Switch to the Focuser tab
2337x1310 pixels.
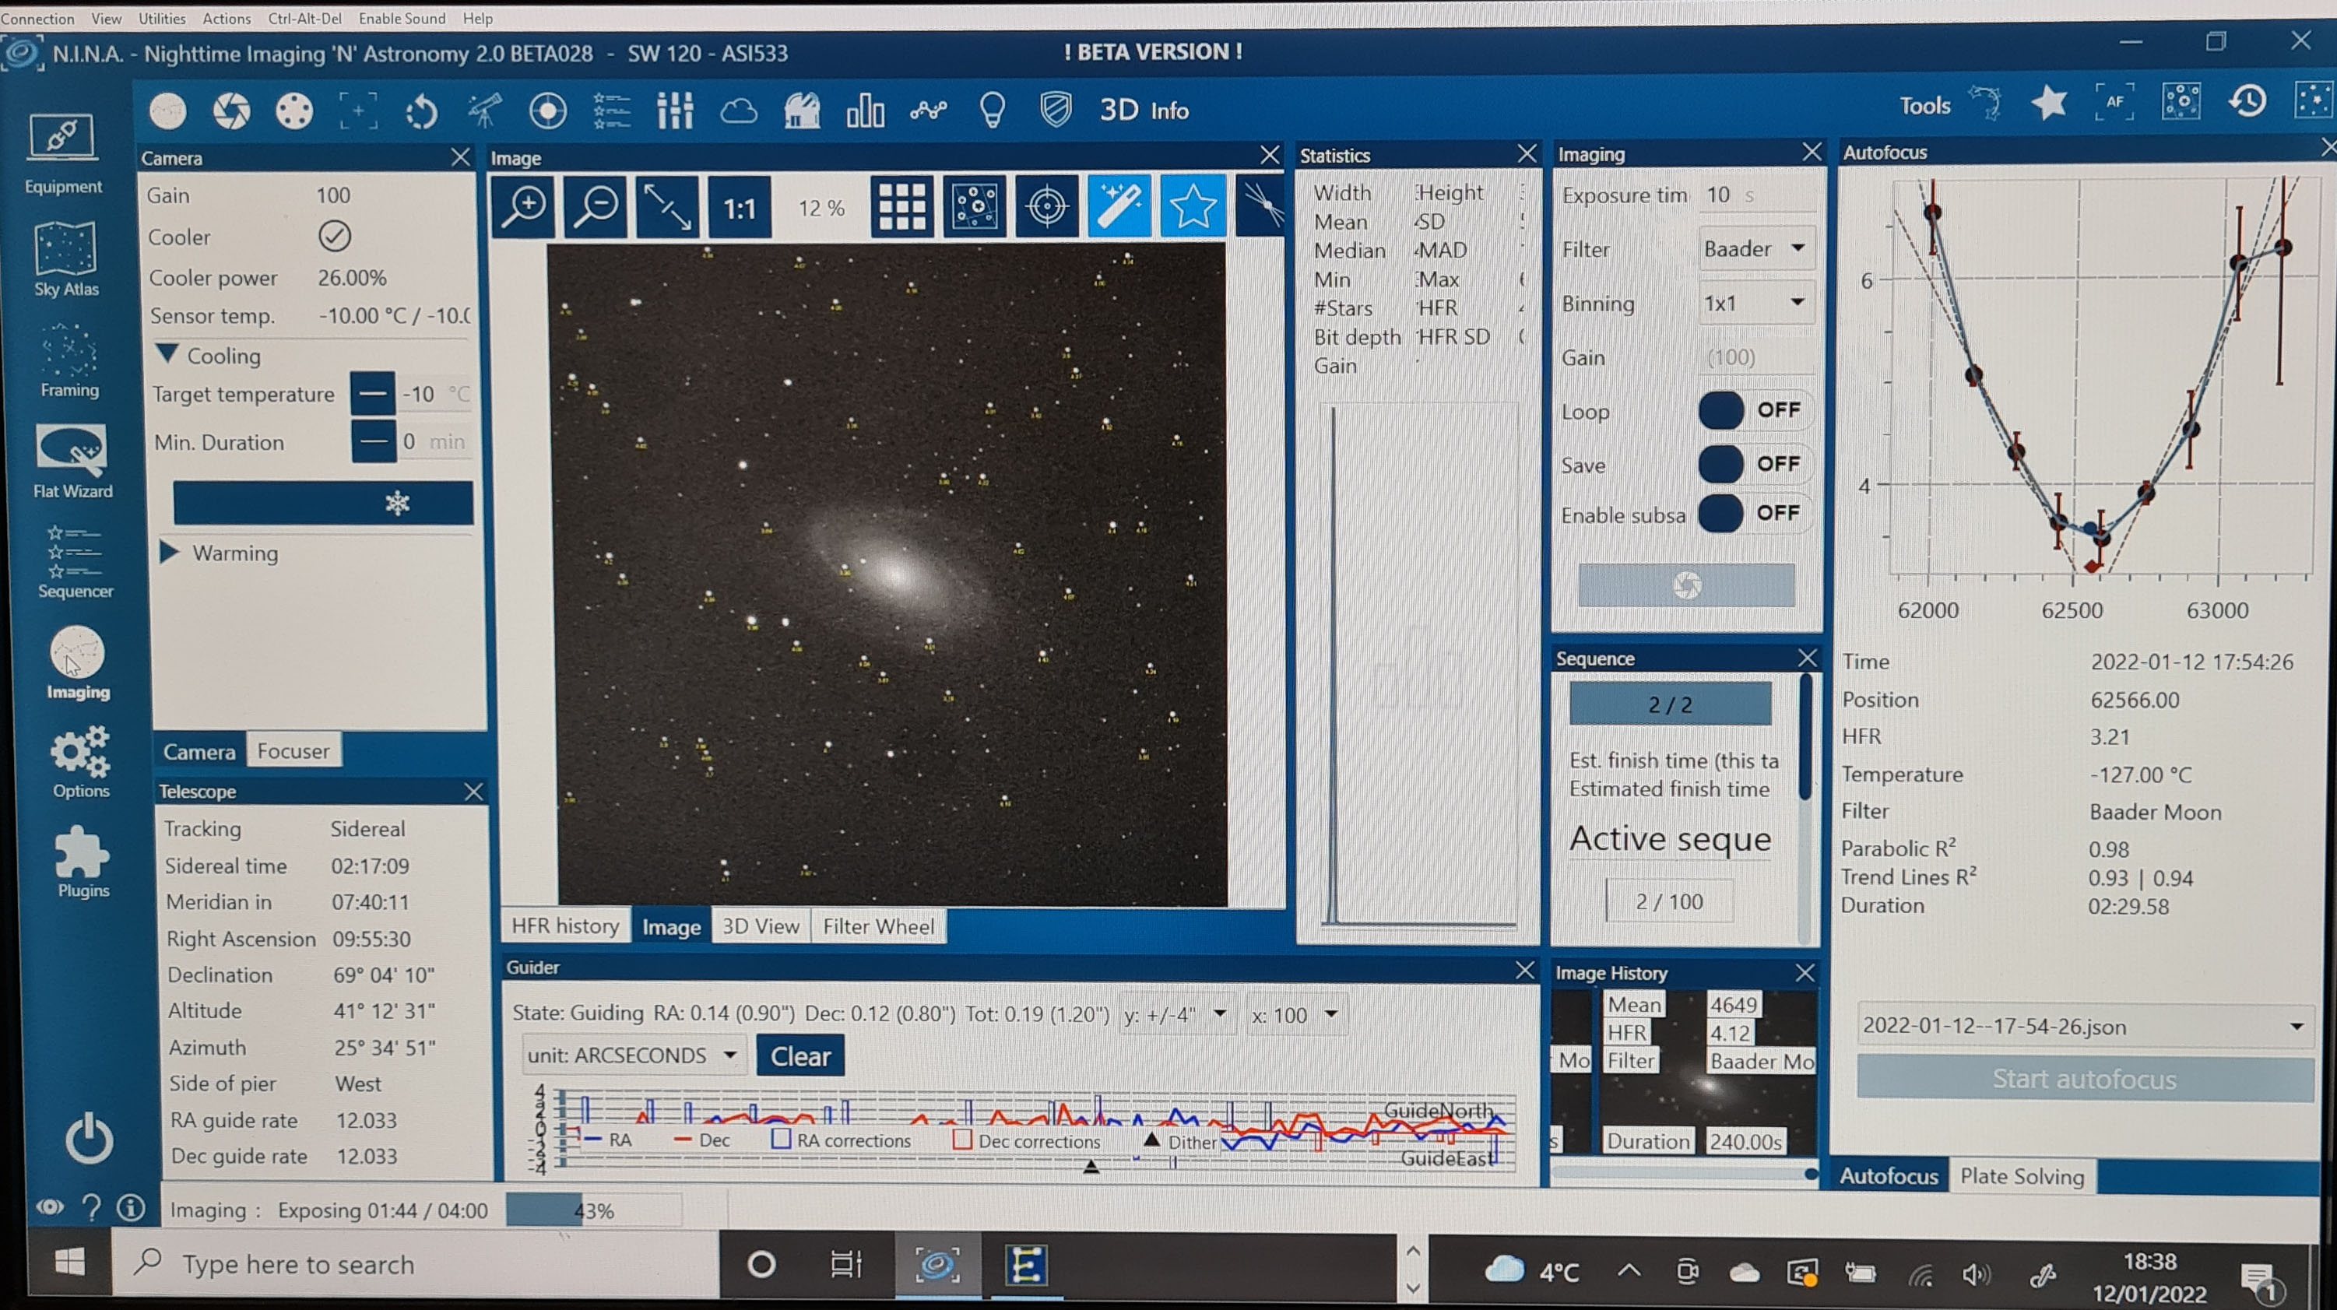(293, 750)
